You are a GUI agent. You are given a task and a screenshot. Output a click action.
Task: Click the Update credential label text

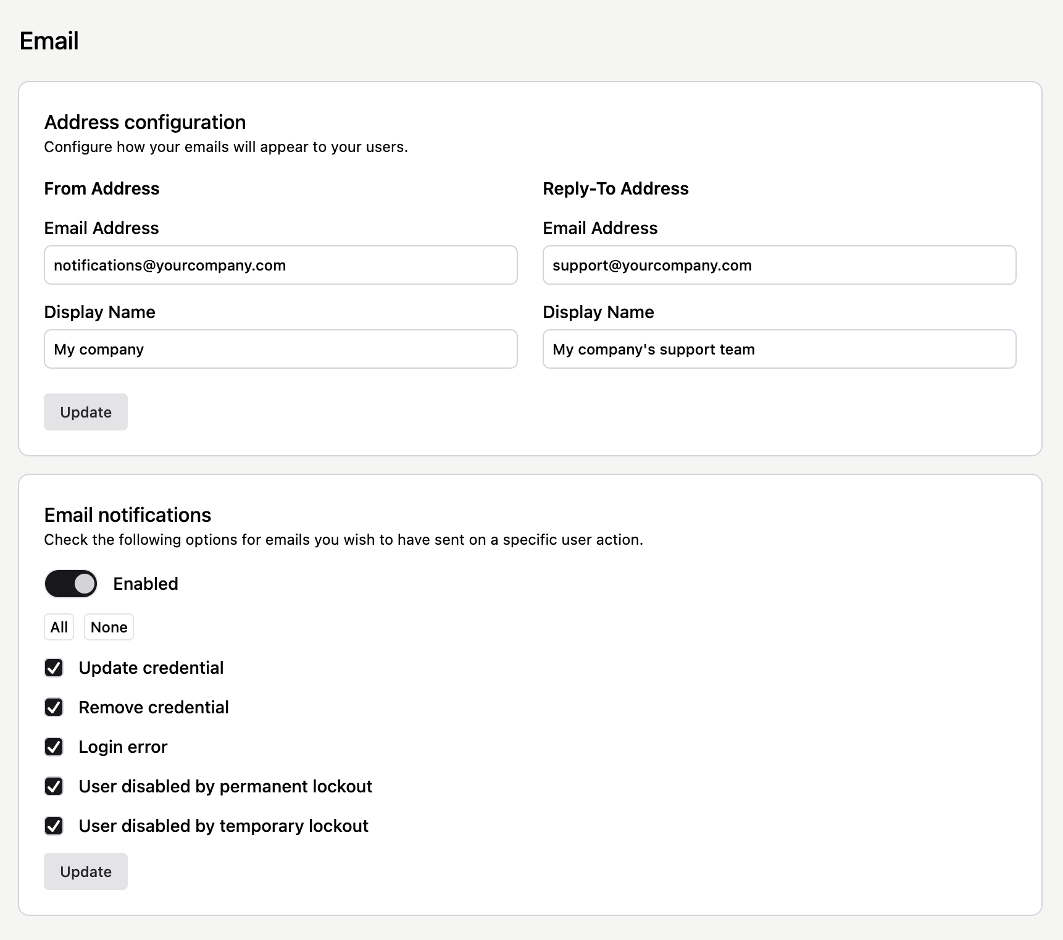[x=151, y=668]
